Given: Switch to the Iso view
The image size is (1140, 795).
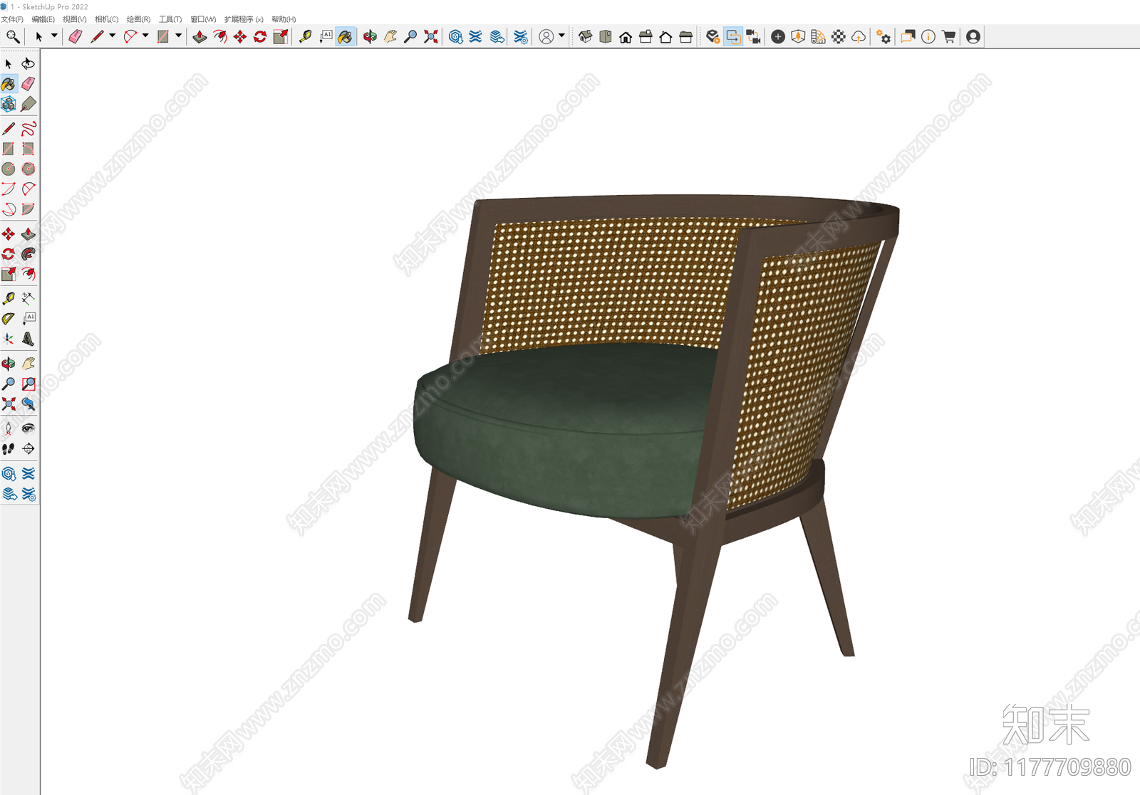Looking at the screenshot, I should point(585,36).
